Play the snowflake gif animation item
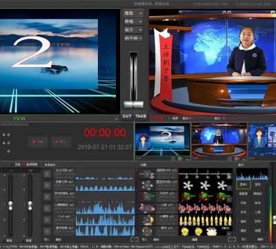 click(147, 185)
